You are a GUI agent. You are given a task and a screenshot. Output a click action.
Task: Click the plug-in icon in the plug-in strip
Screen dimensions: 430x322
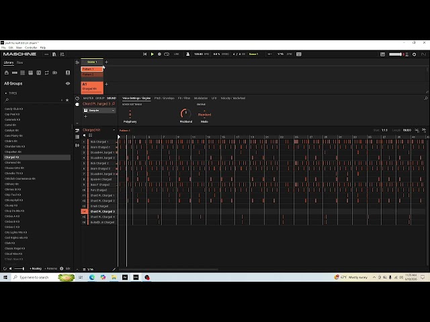(x=77, y=105)
